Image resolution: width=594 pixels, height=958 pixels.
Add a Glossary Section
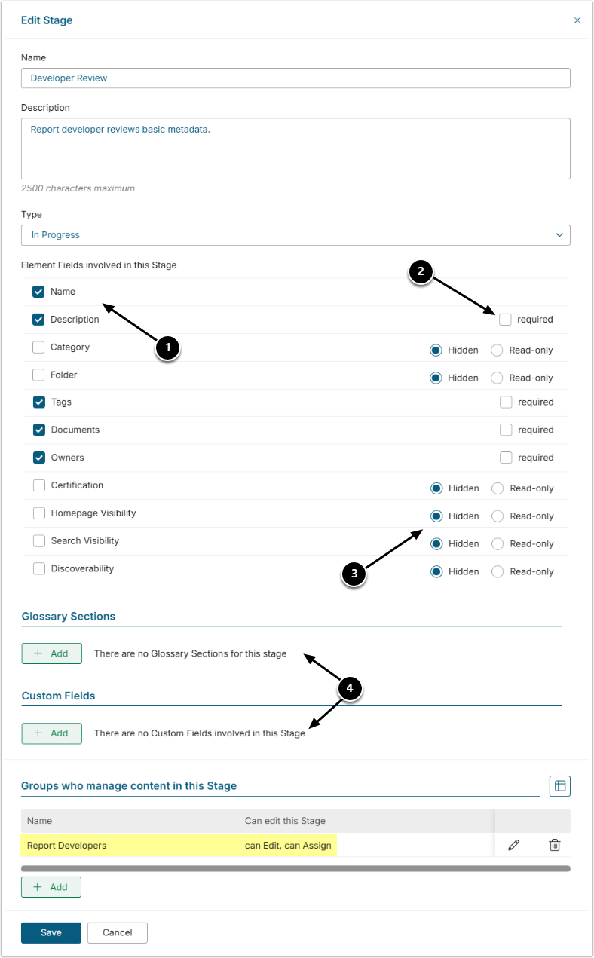51,653
